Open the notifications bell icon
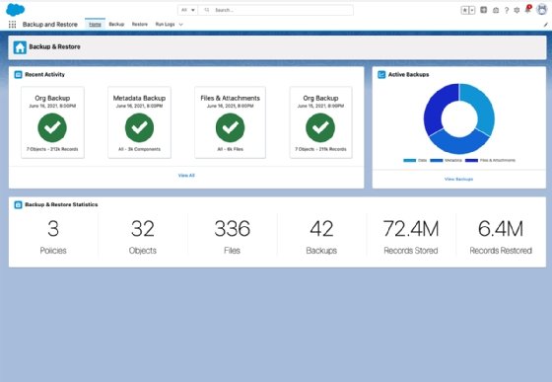The height and width of the screenshot is (382, 552). [527, 10]
